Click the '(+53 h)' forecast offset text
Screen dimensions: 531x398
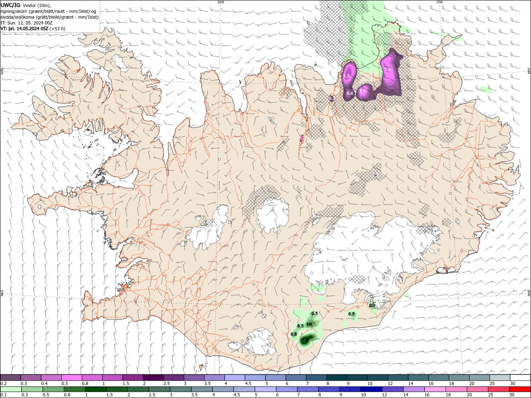click(x=58, y=29)
